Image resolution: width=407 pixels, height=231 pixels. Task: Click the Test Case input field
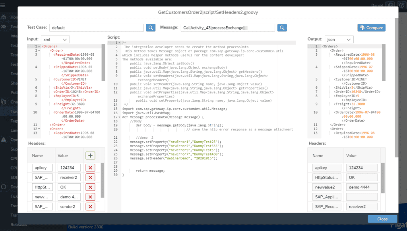tap(96, 28)
